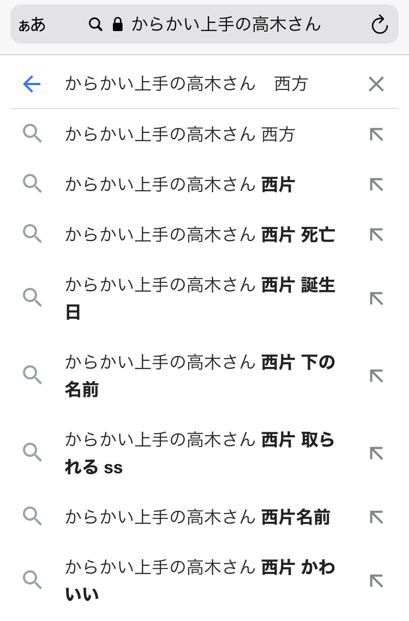
Task: Tap magnifier icon beside 西片 かわいい suggestion
Action: 33,580
